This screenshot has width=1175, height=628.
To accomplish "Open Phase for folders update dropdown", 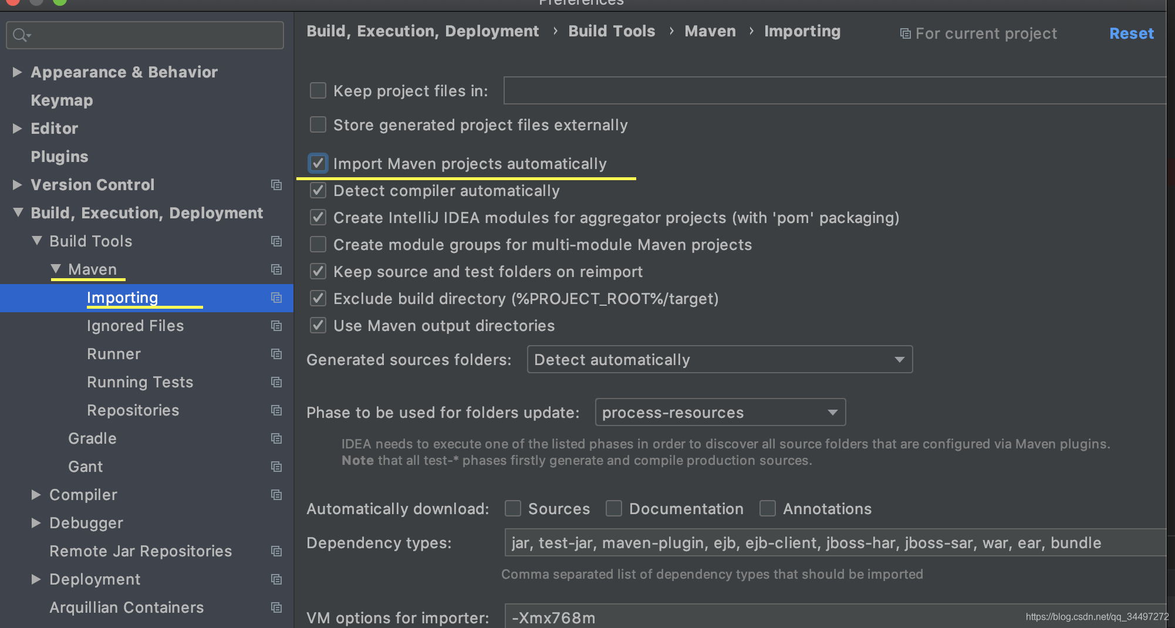I will [x=720, y=412].
